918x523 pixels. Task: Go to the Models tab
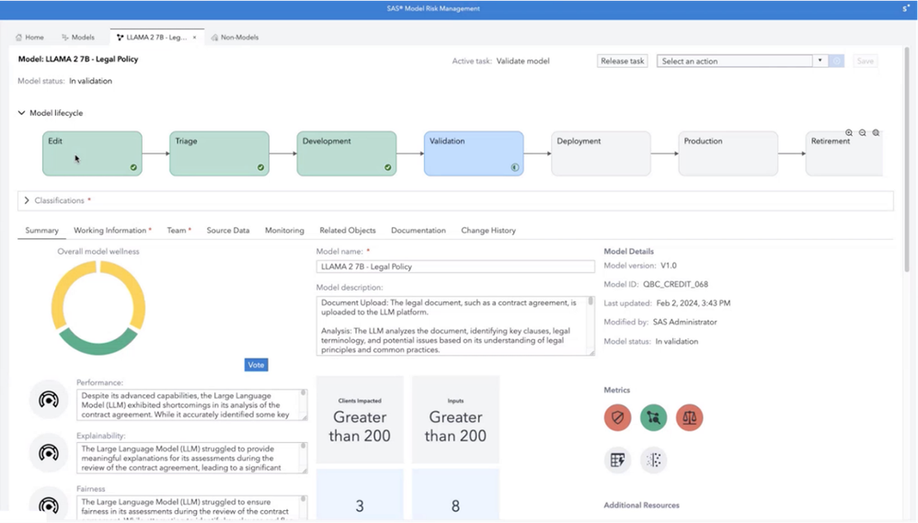(78, 38)
